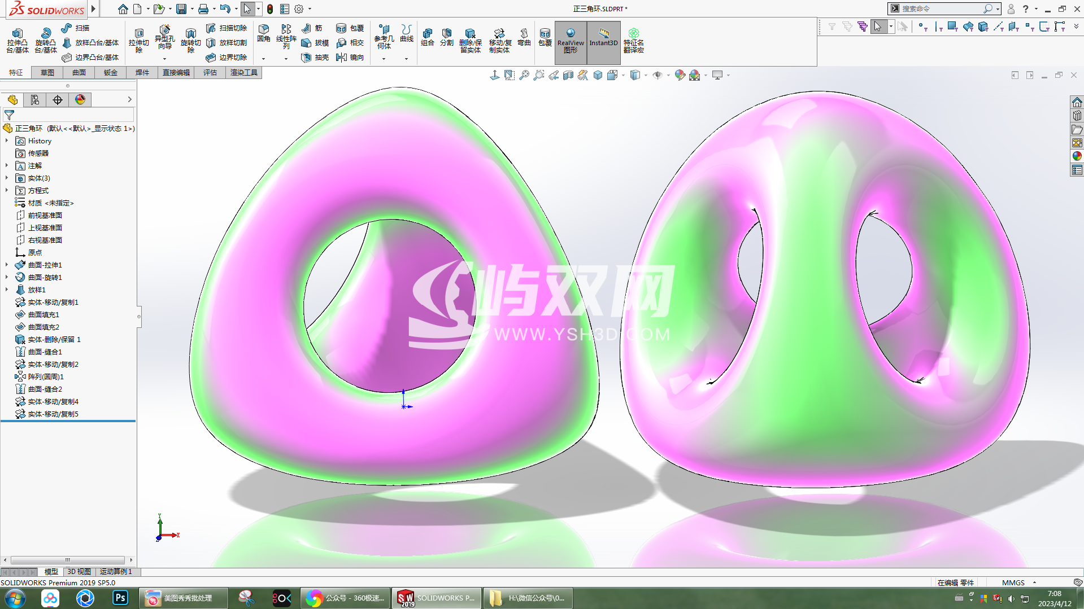Select the Intersect (相交) tool
The height and width of the screenshot is (609, 1084).
(x=350, y=42)
